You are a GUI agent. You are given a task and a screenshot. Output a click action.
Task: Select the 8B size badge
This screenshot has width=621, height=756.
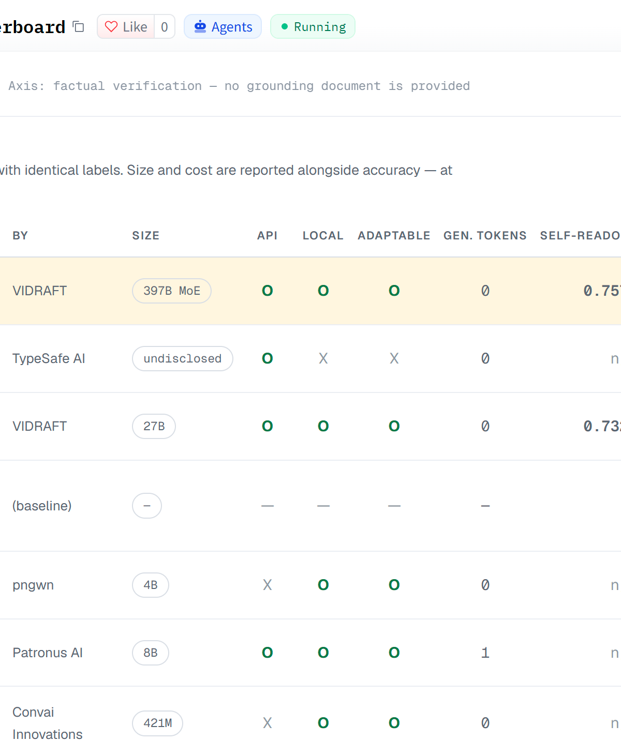(151, 653)
